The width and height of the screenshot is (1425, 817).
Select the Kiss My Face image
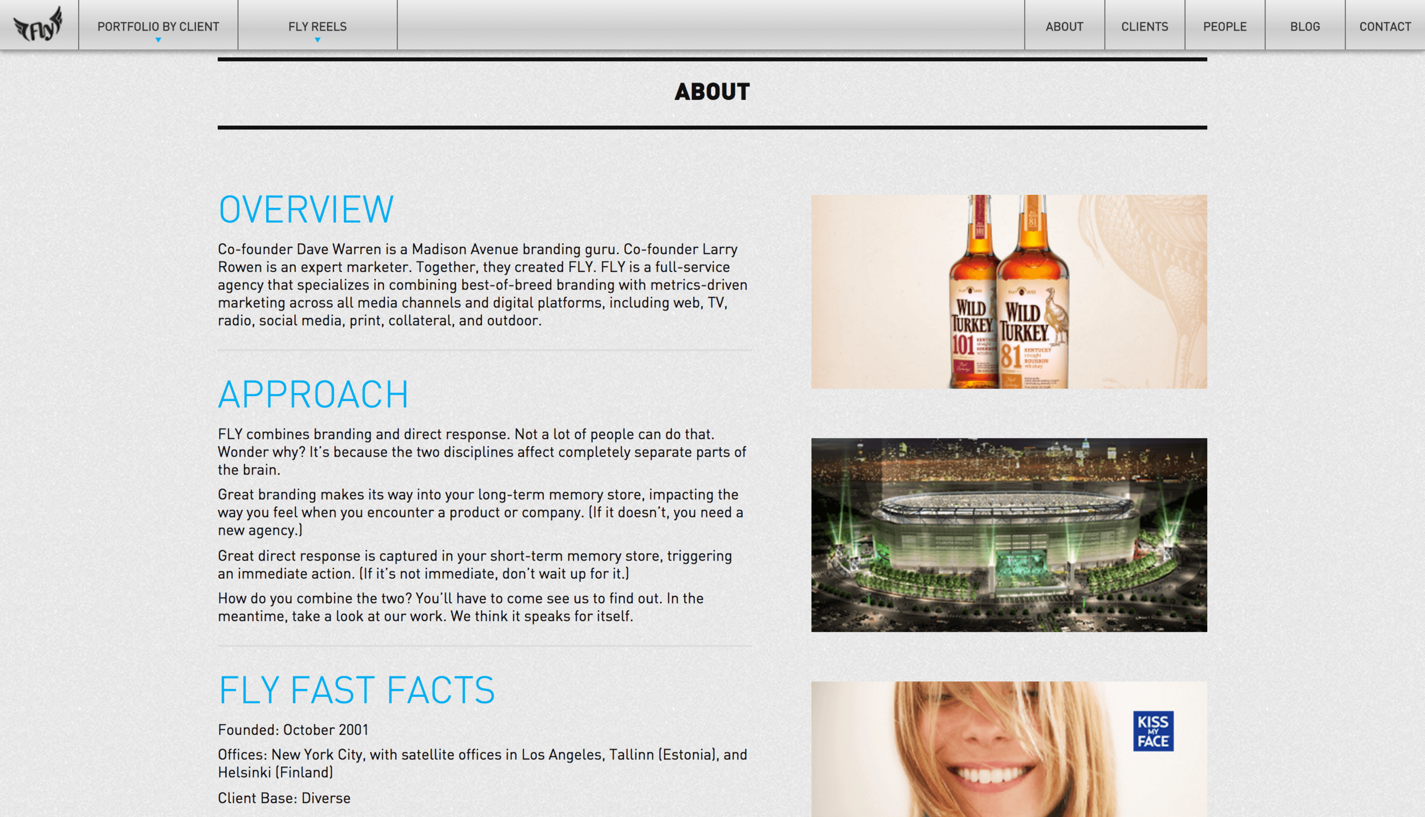pyautogui.click(x=1009, y=749)
